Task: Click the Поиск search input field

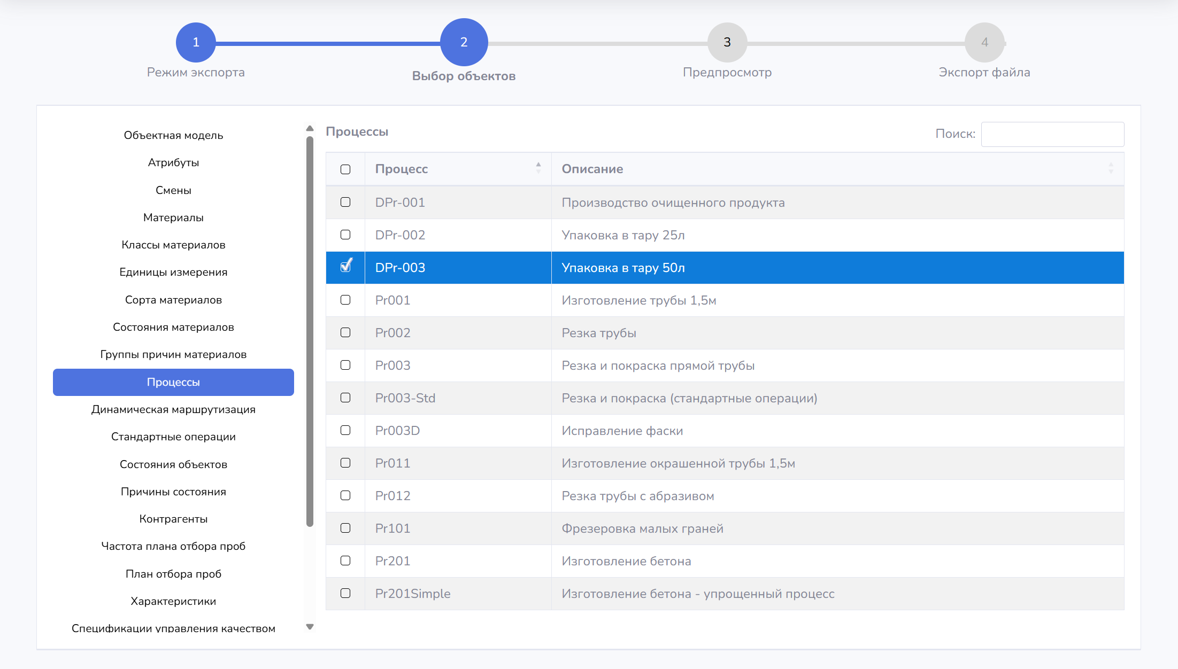Action: [1052, 134]
